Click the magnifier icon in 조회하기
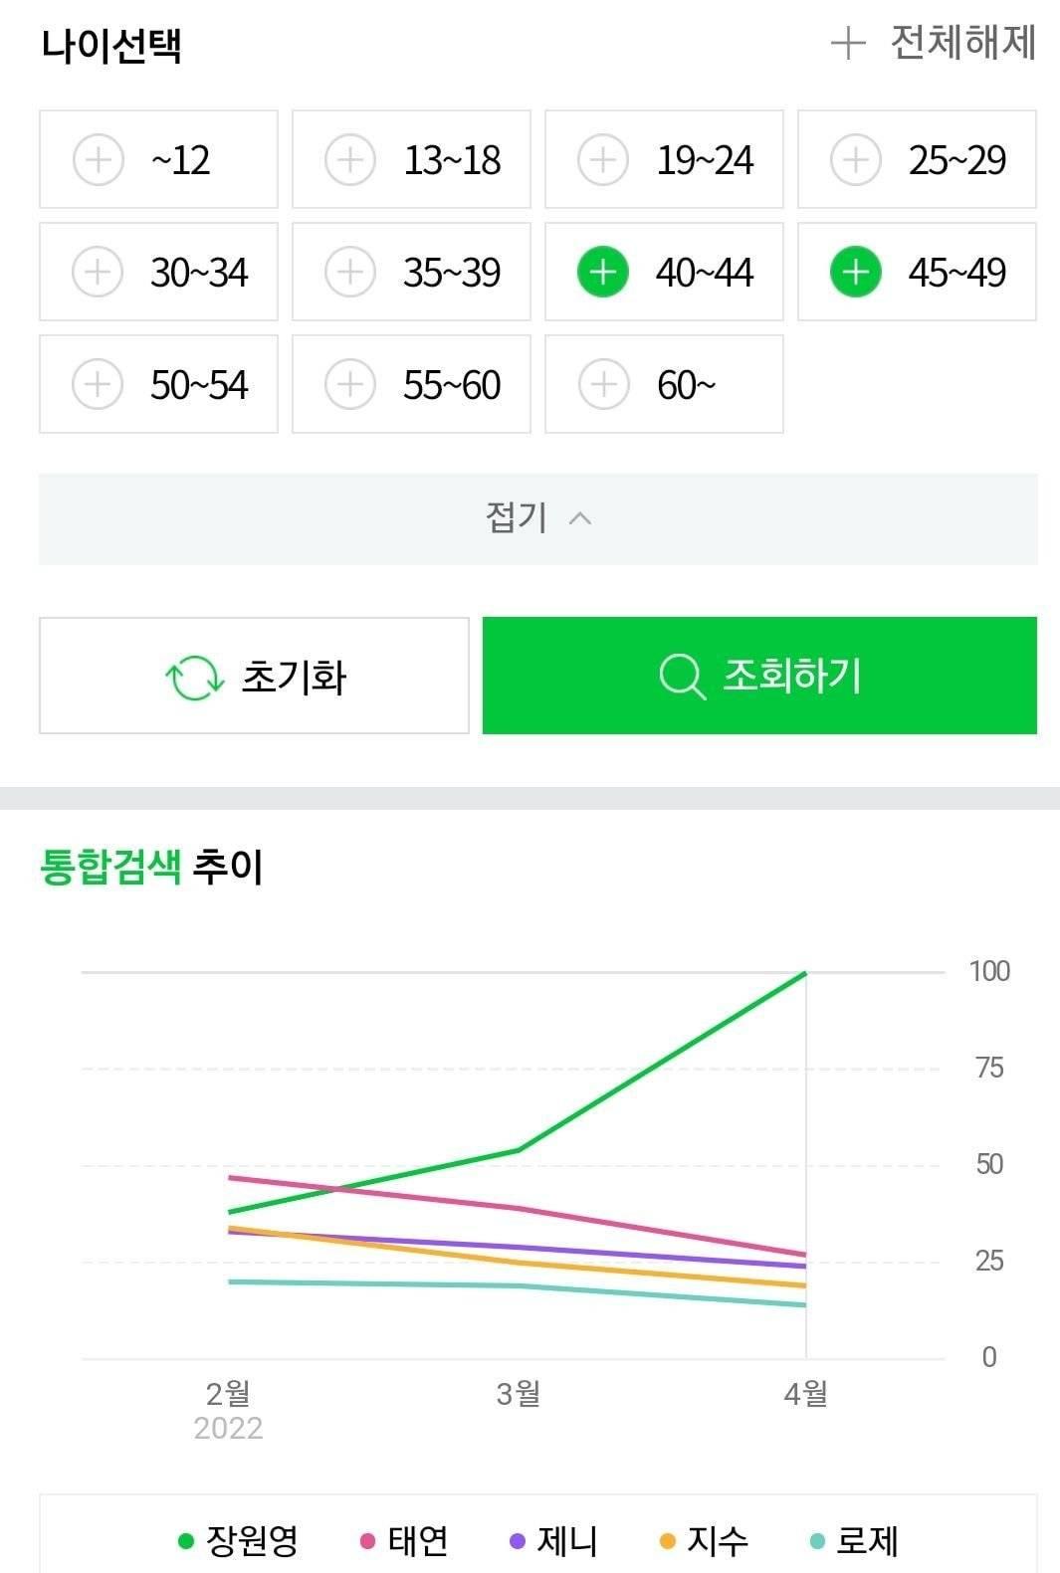 point(683,677)
